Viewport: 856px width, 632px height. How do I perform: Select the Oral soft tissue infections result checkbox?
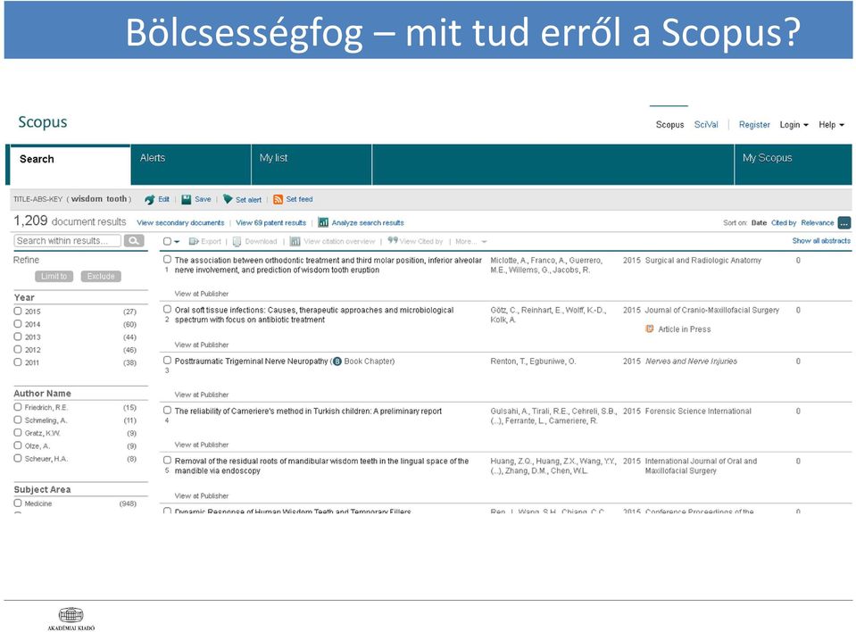point(168,309)
